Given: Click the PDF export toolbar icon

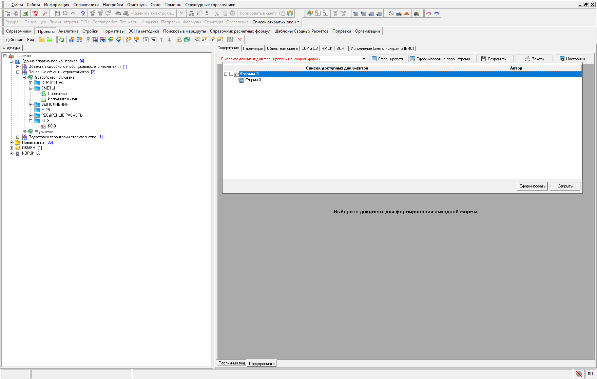Looking at the screenshot, I should click(35, 13).
